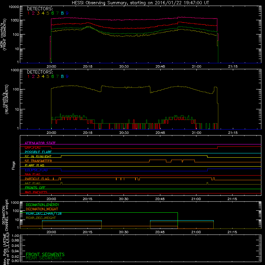Click the SAA_FLAG label

coord(32,174)
